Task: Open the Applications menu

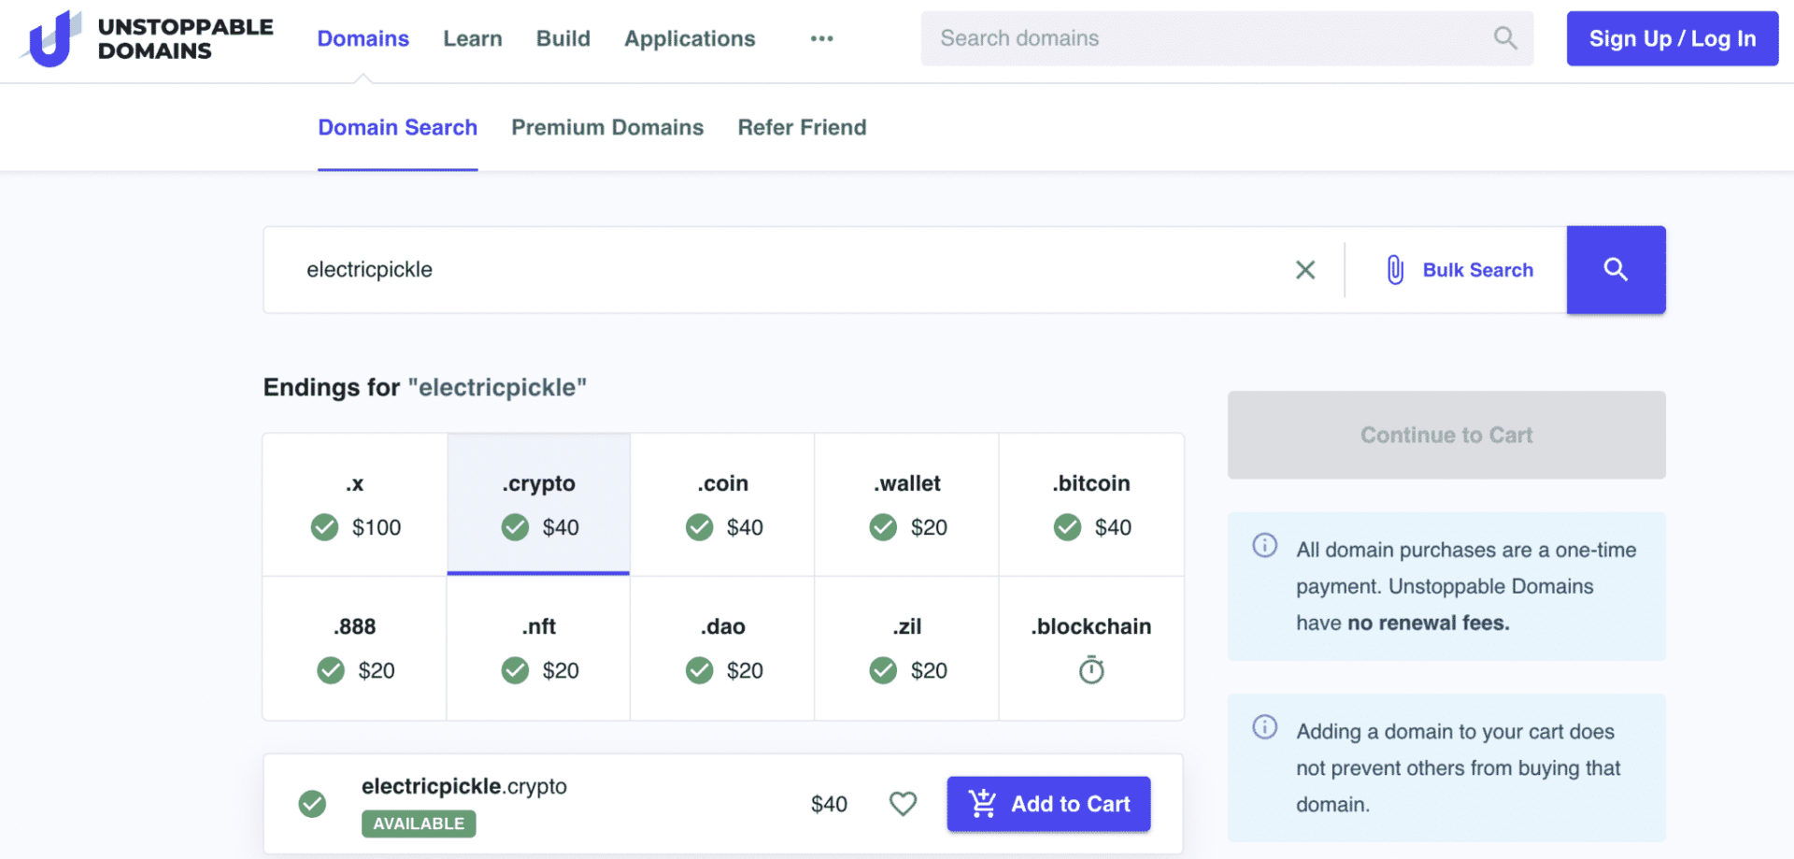Action: point(690,38)
